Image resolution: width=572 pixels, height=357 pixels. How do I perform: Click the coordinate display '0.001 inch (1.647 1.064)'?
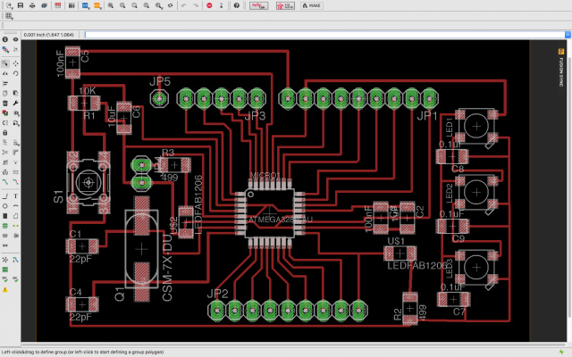(x=49, y=35)
